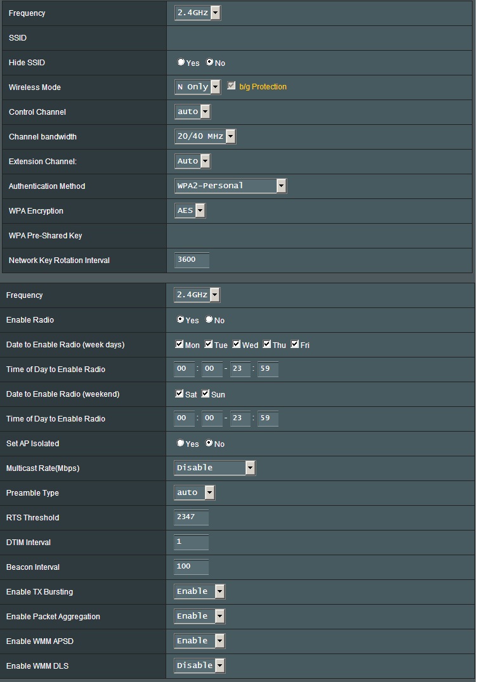Open the top Frequency 2.4GHz dropdown

point(198,13)
